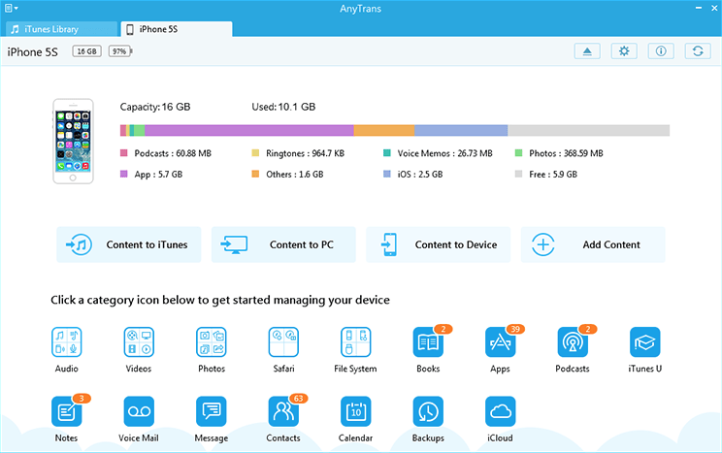The image size is (722, 453).
Task: Click the purple App segment in storage bar
Action: click(248, 130)
